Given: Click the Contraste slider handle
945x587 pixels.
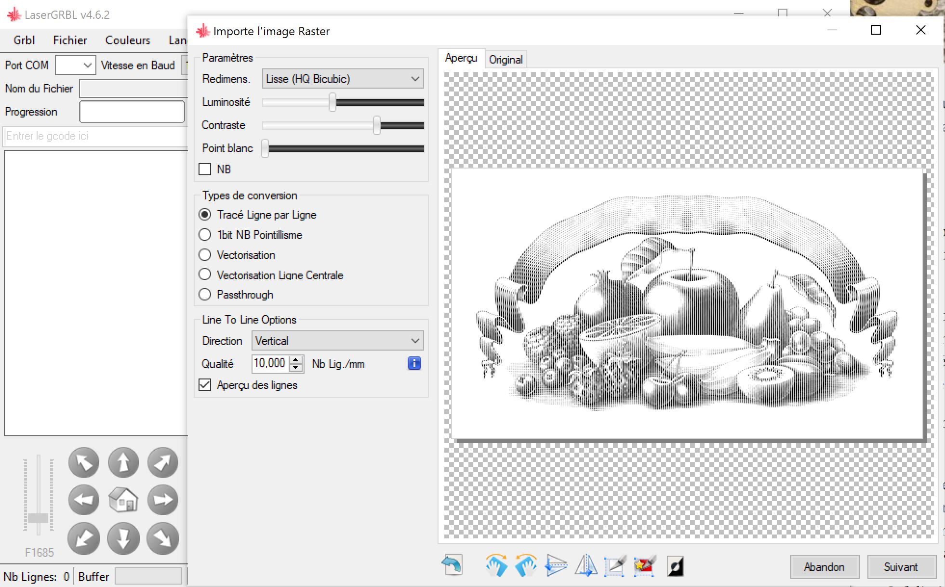Looking at the screenshot, I should [x=377, y=125].
